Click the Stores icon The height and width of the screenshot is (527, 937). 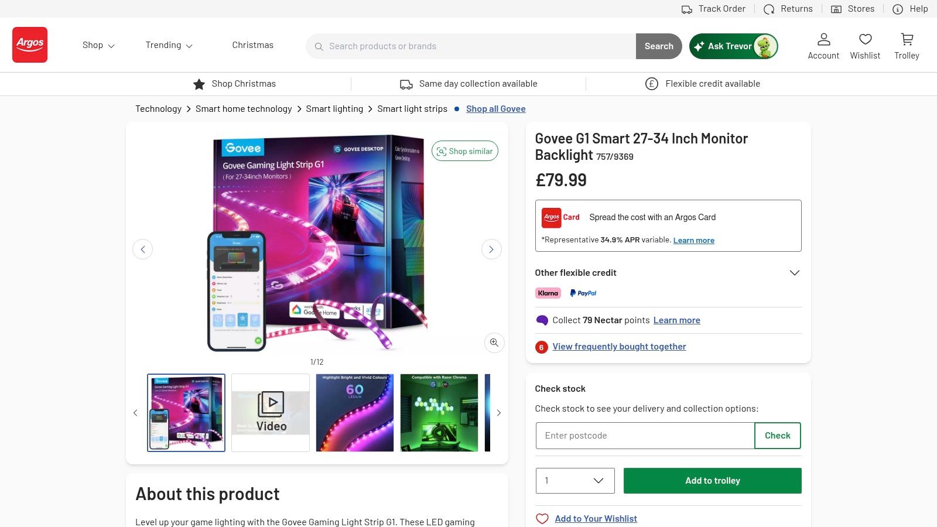pyautogui.click(x=836, y=9)
